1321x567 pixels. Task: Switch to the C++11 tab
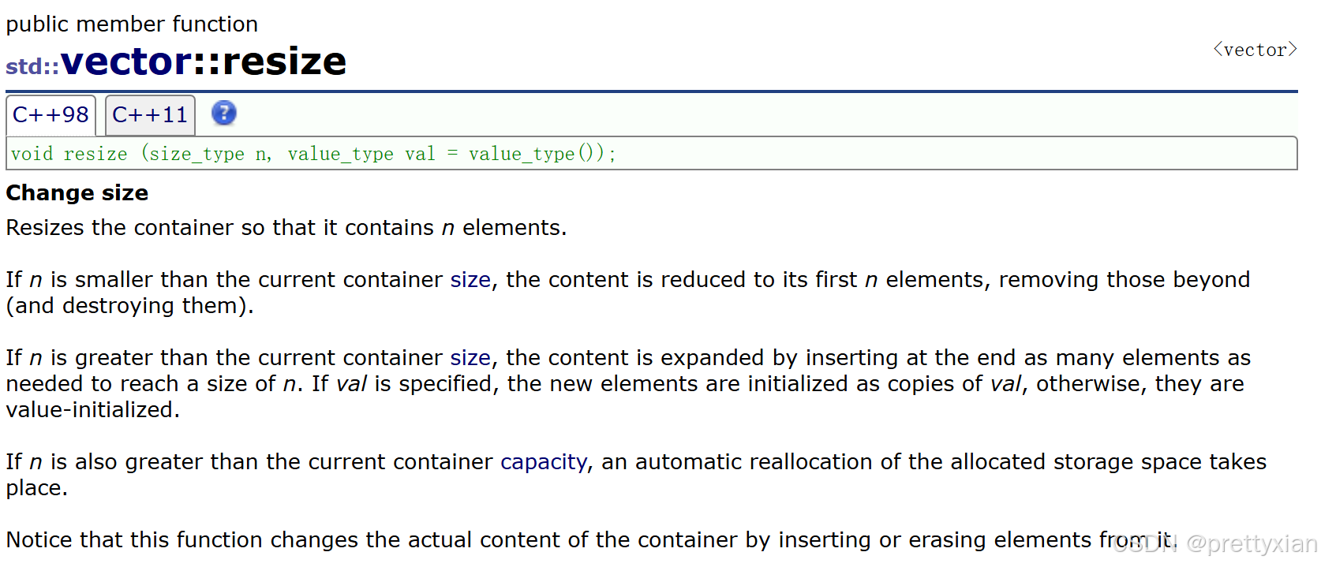coord(150,115)
